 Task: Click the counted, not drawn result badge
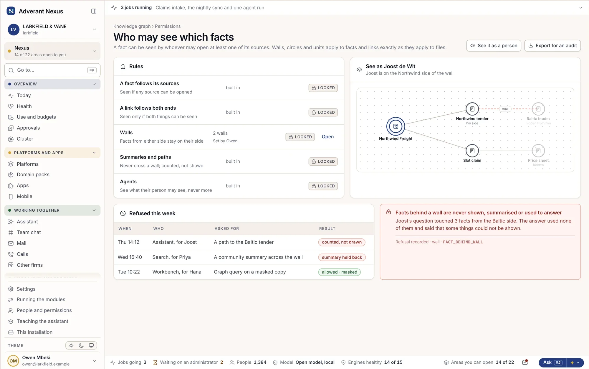342,242
